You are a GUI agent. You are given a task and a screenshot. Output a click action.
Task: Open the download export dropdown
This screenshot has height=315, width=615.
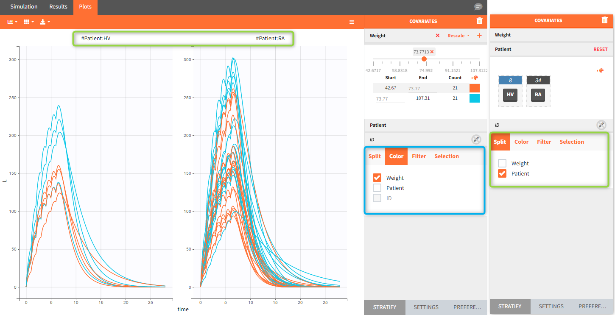(x=45, y=22)
